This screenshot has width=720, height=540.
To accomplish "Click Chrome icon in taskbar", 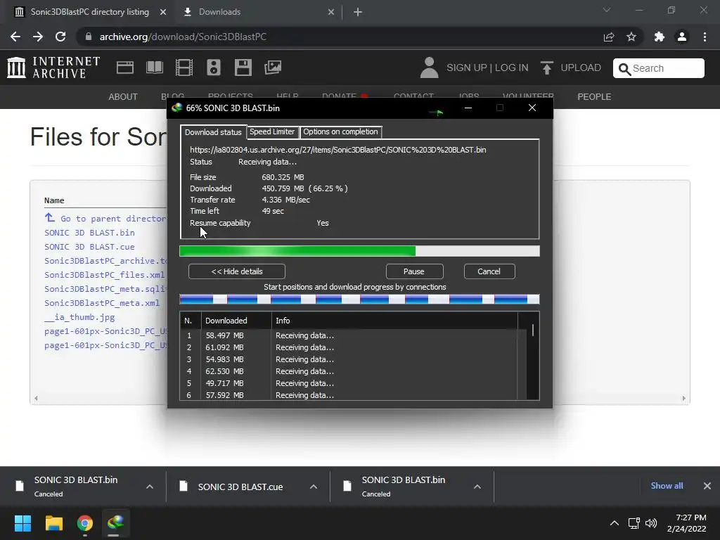I will [85, 523].
